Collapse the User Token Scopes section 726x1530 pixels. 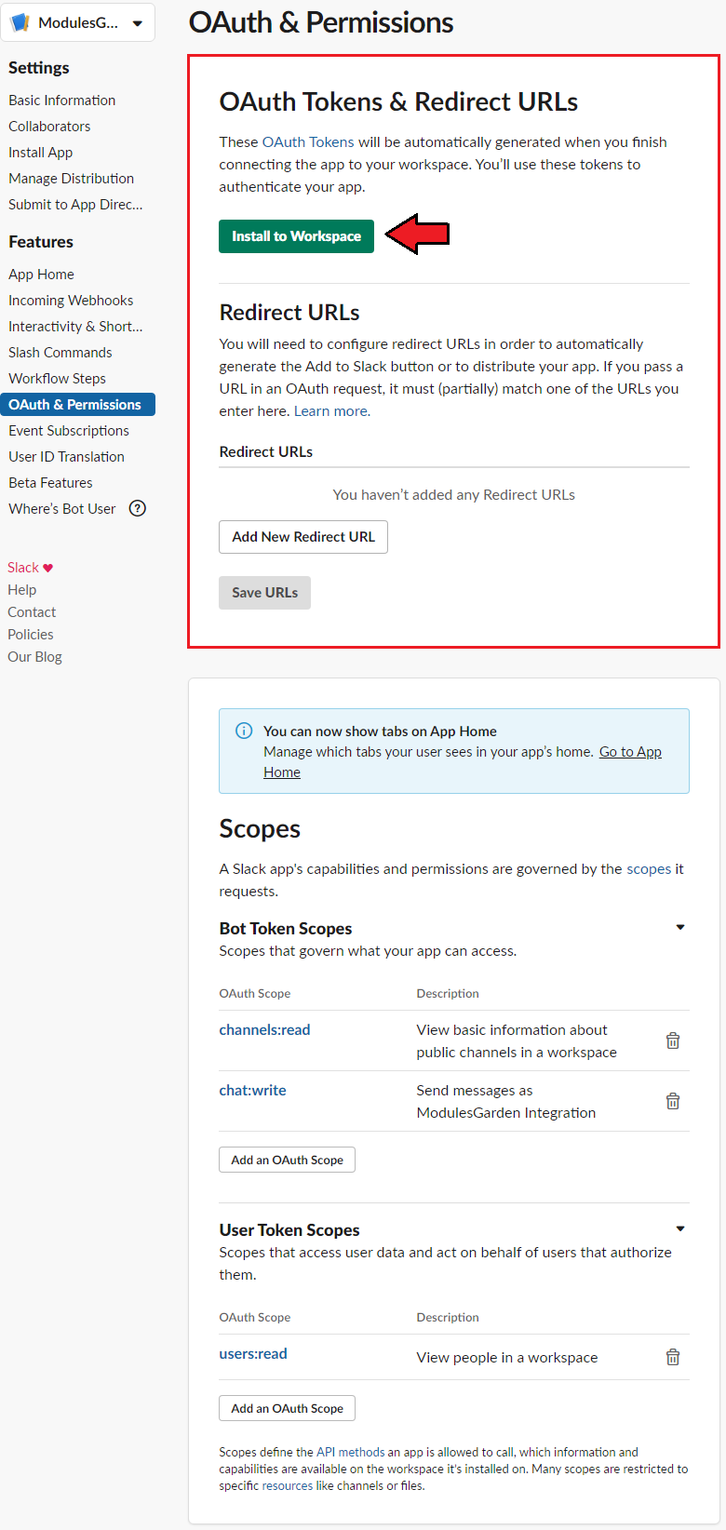click(680, 1228)
